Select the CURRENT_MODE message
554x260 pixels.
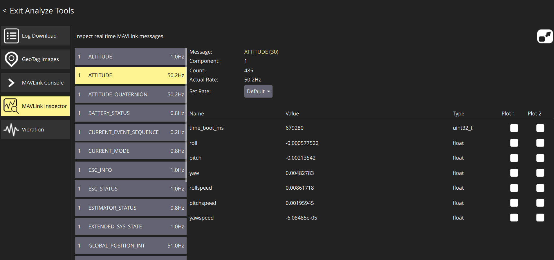coord(131,151)
